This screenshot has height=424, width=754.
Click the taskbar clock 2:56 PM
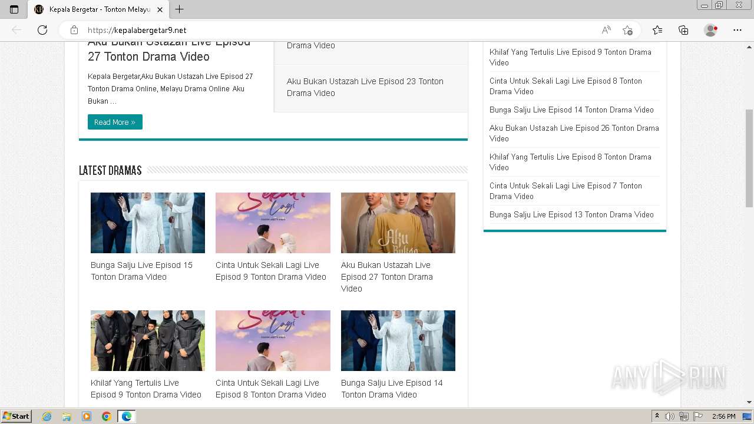point(724,416)
